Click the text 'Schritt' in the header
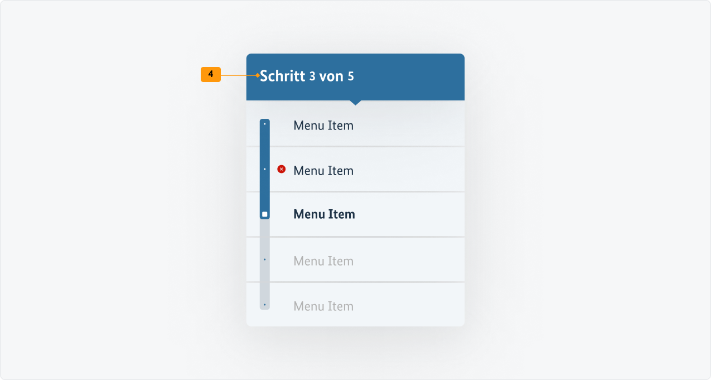 pyautogui.click(x=283, y=76)
